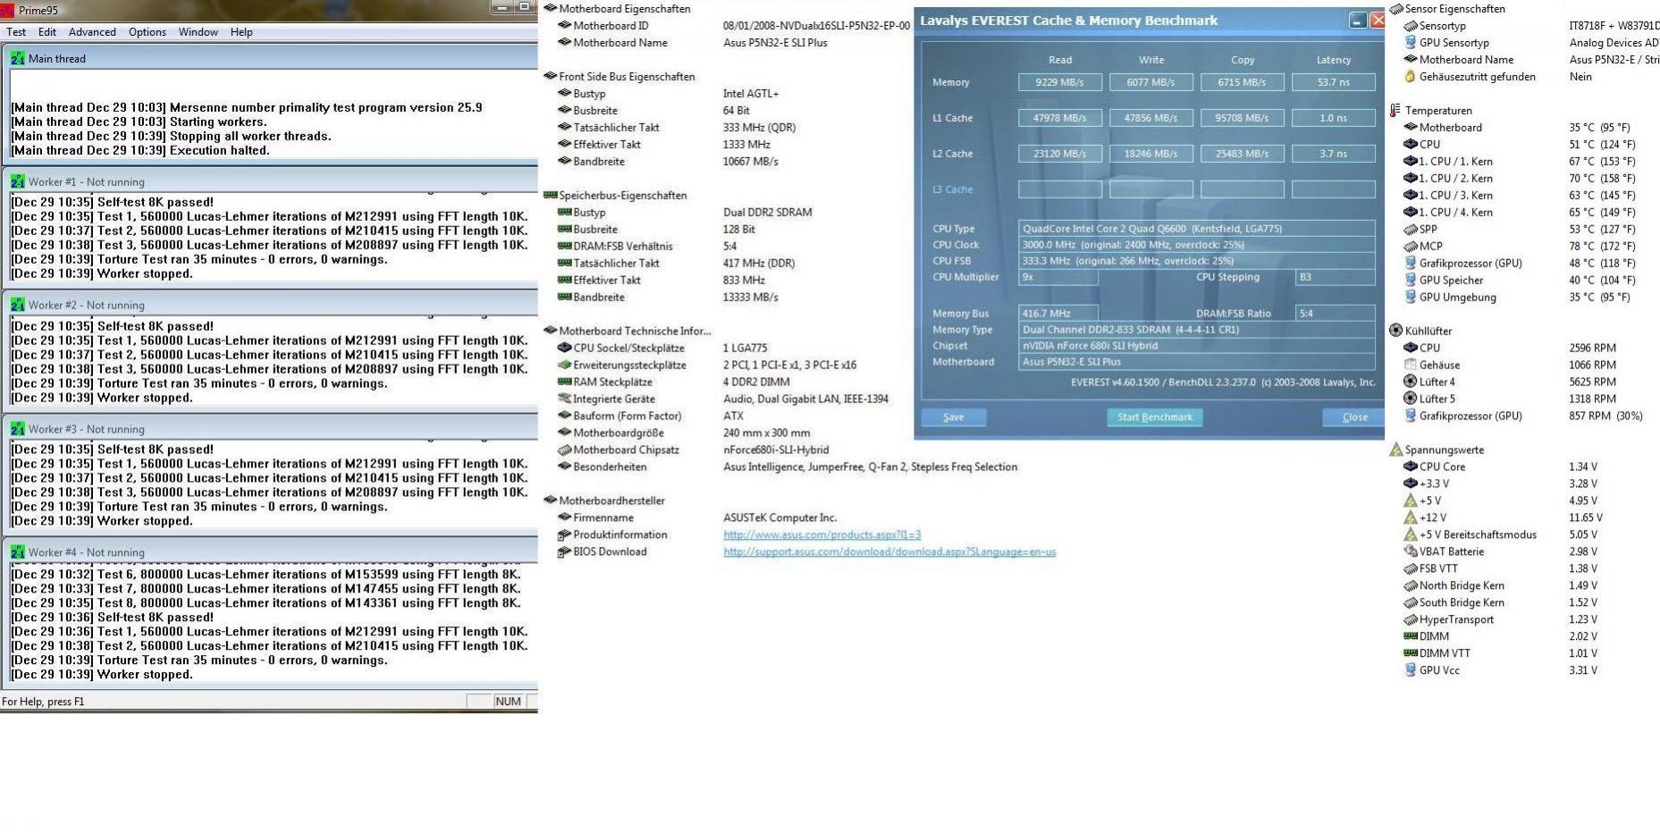The height and width of the screenshot is (833, 1660).
Task: Click the Integrierte Geräte icon
Action: (x=564, y=399)
